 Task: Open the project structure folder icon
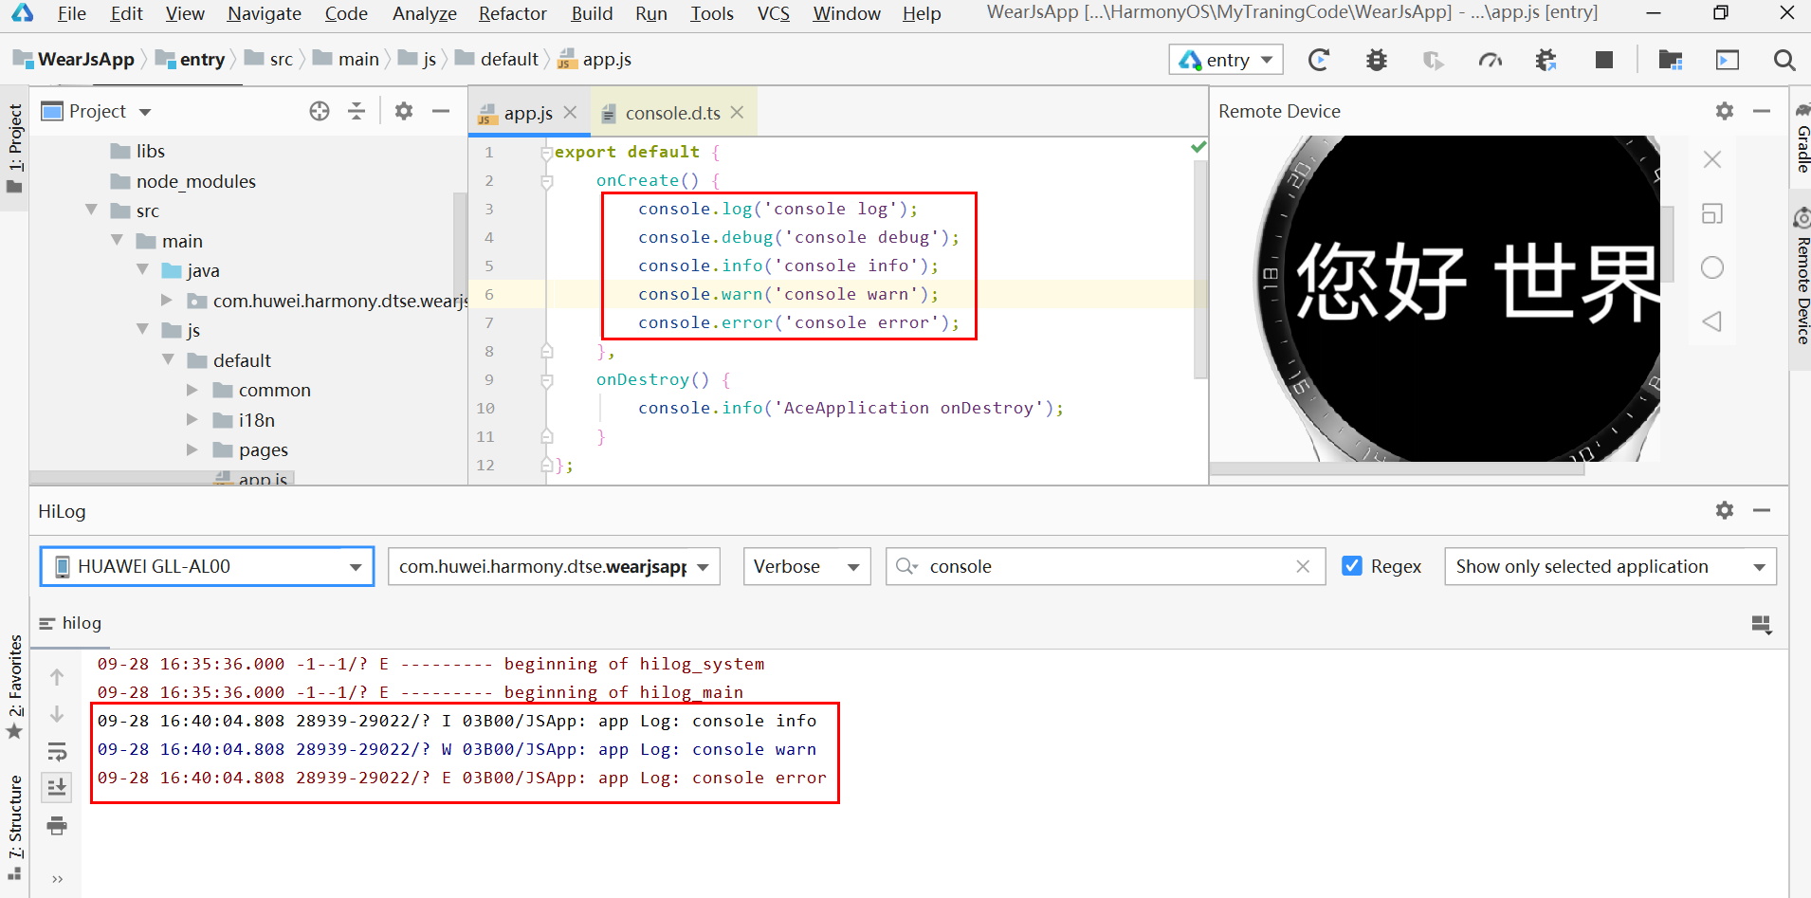tap(1671, 60)
